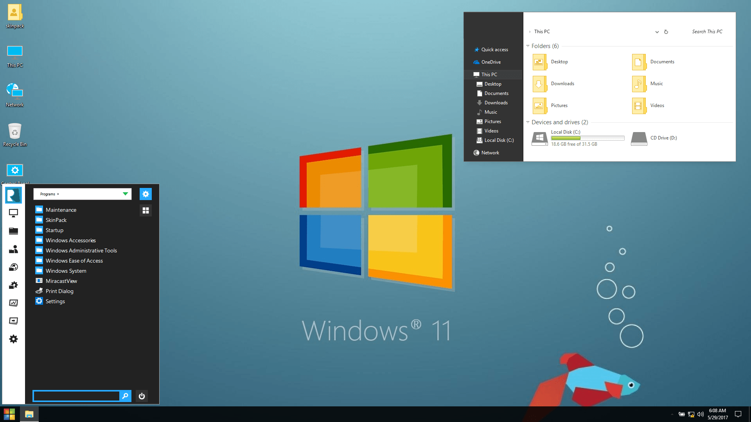Image resolution: width=751 pixels, height=422 pixels.
Task: Open Control Panel desktop icon
Action: [x=14, y=170]
